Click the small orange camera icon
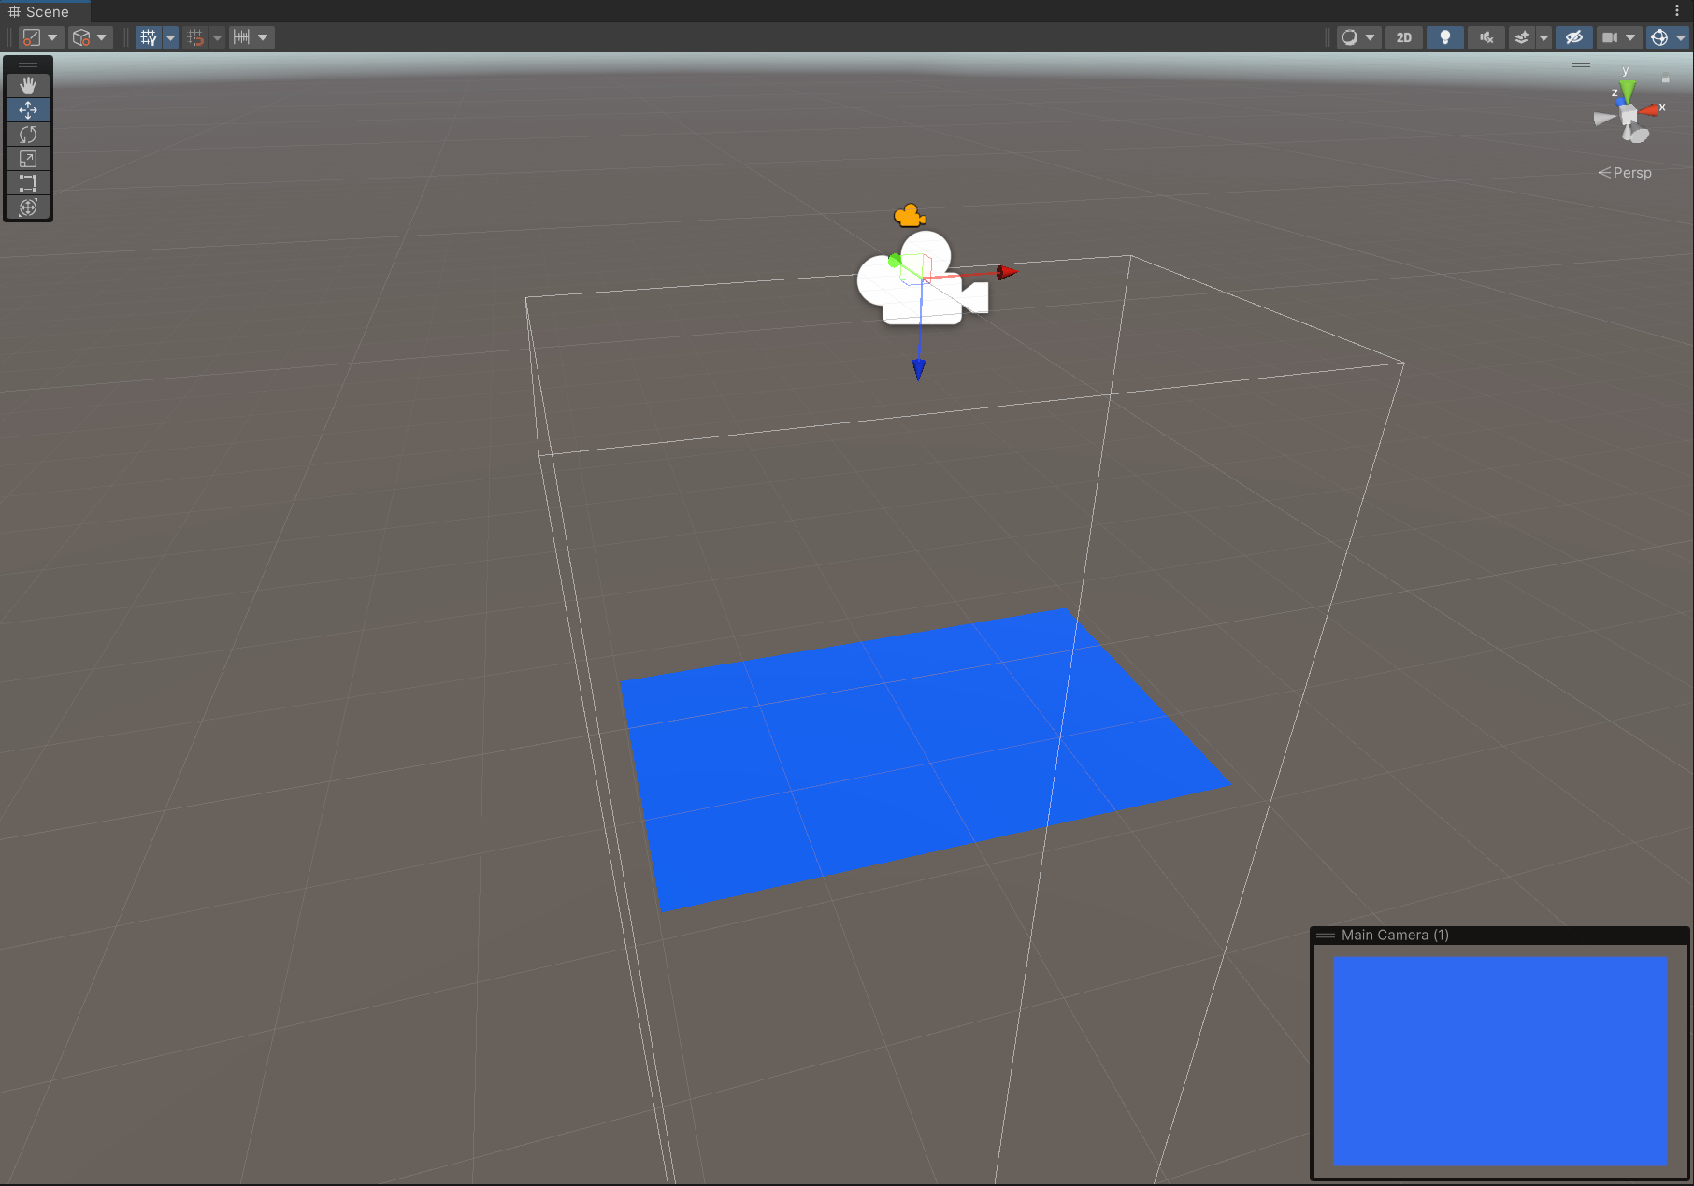 coord(910,217)
